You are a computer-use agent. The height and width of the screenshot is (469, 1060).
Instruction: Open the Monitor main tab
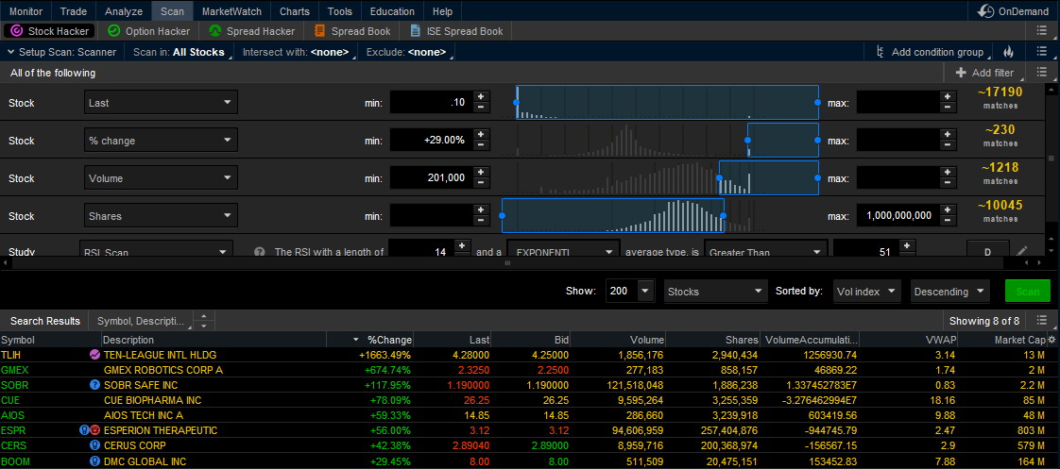[x=26, y=11]
